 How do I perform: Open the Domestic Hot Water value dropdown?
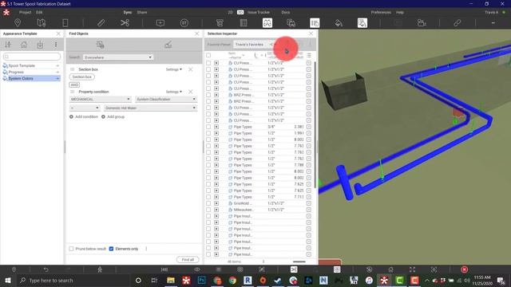(x=151, y=108)
